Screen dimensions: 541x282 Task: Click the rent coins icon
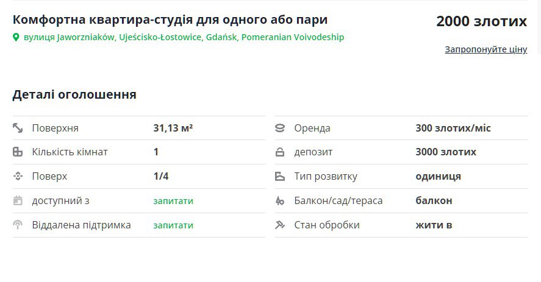point(280,128)
